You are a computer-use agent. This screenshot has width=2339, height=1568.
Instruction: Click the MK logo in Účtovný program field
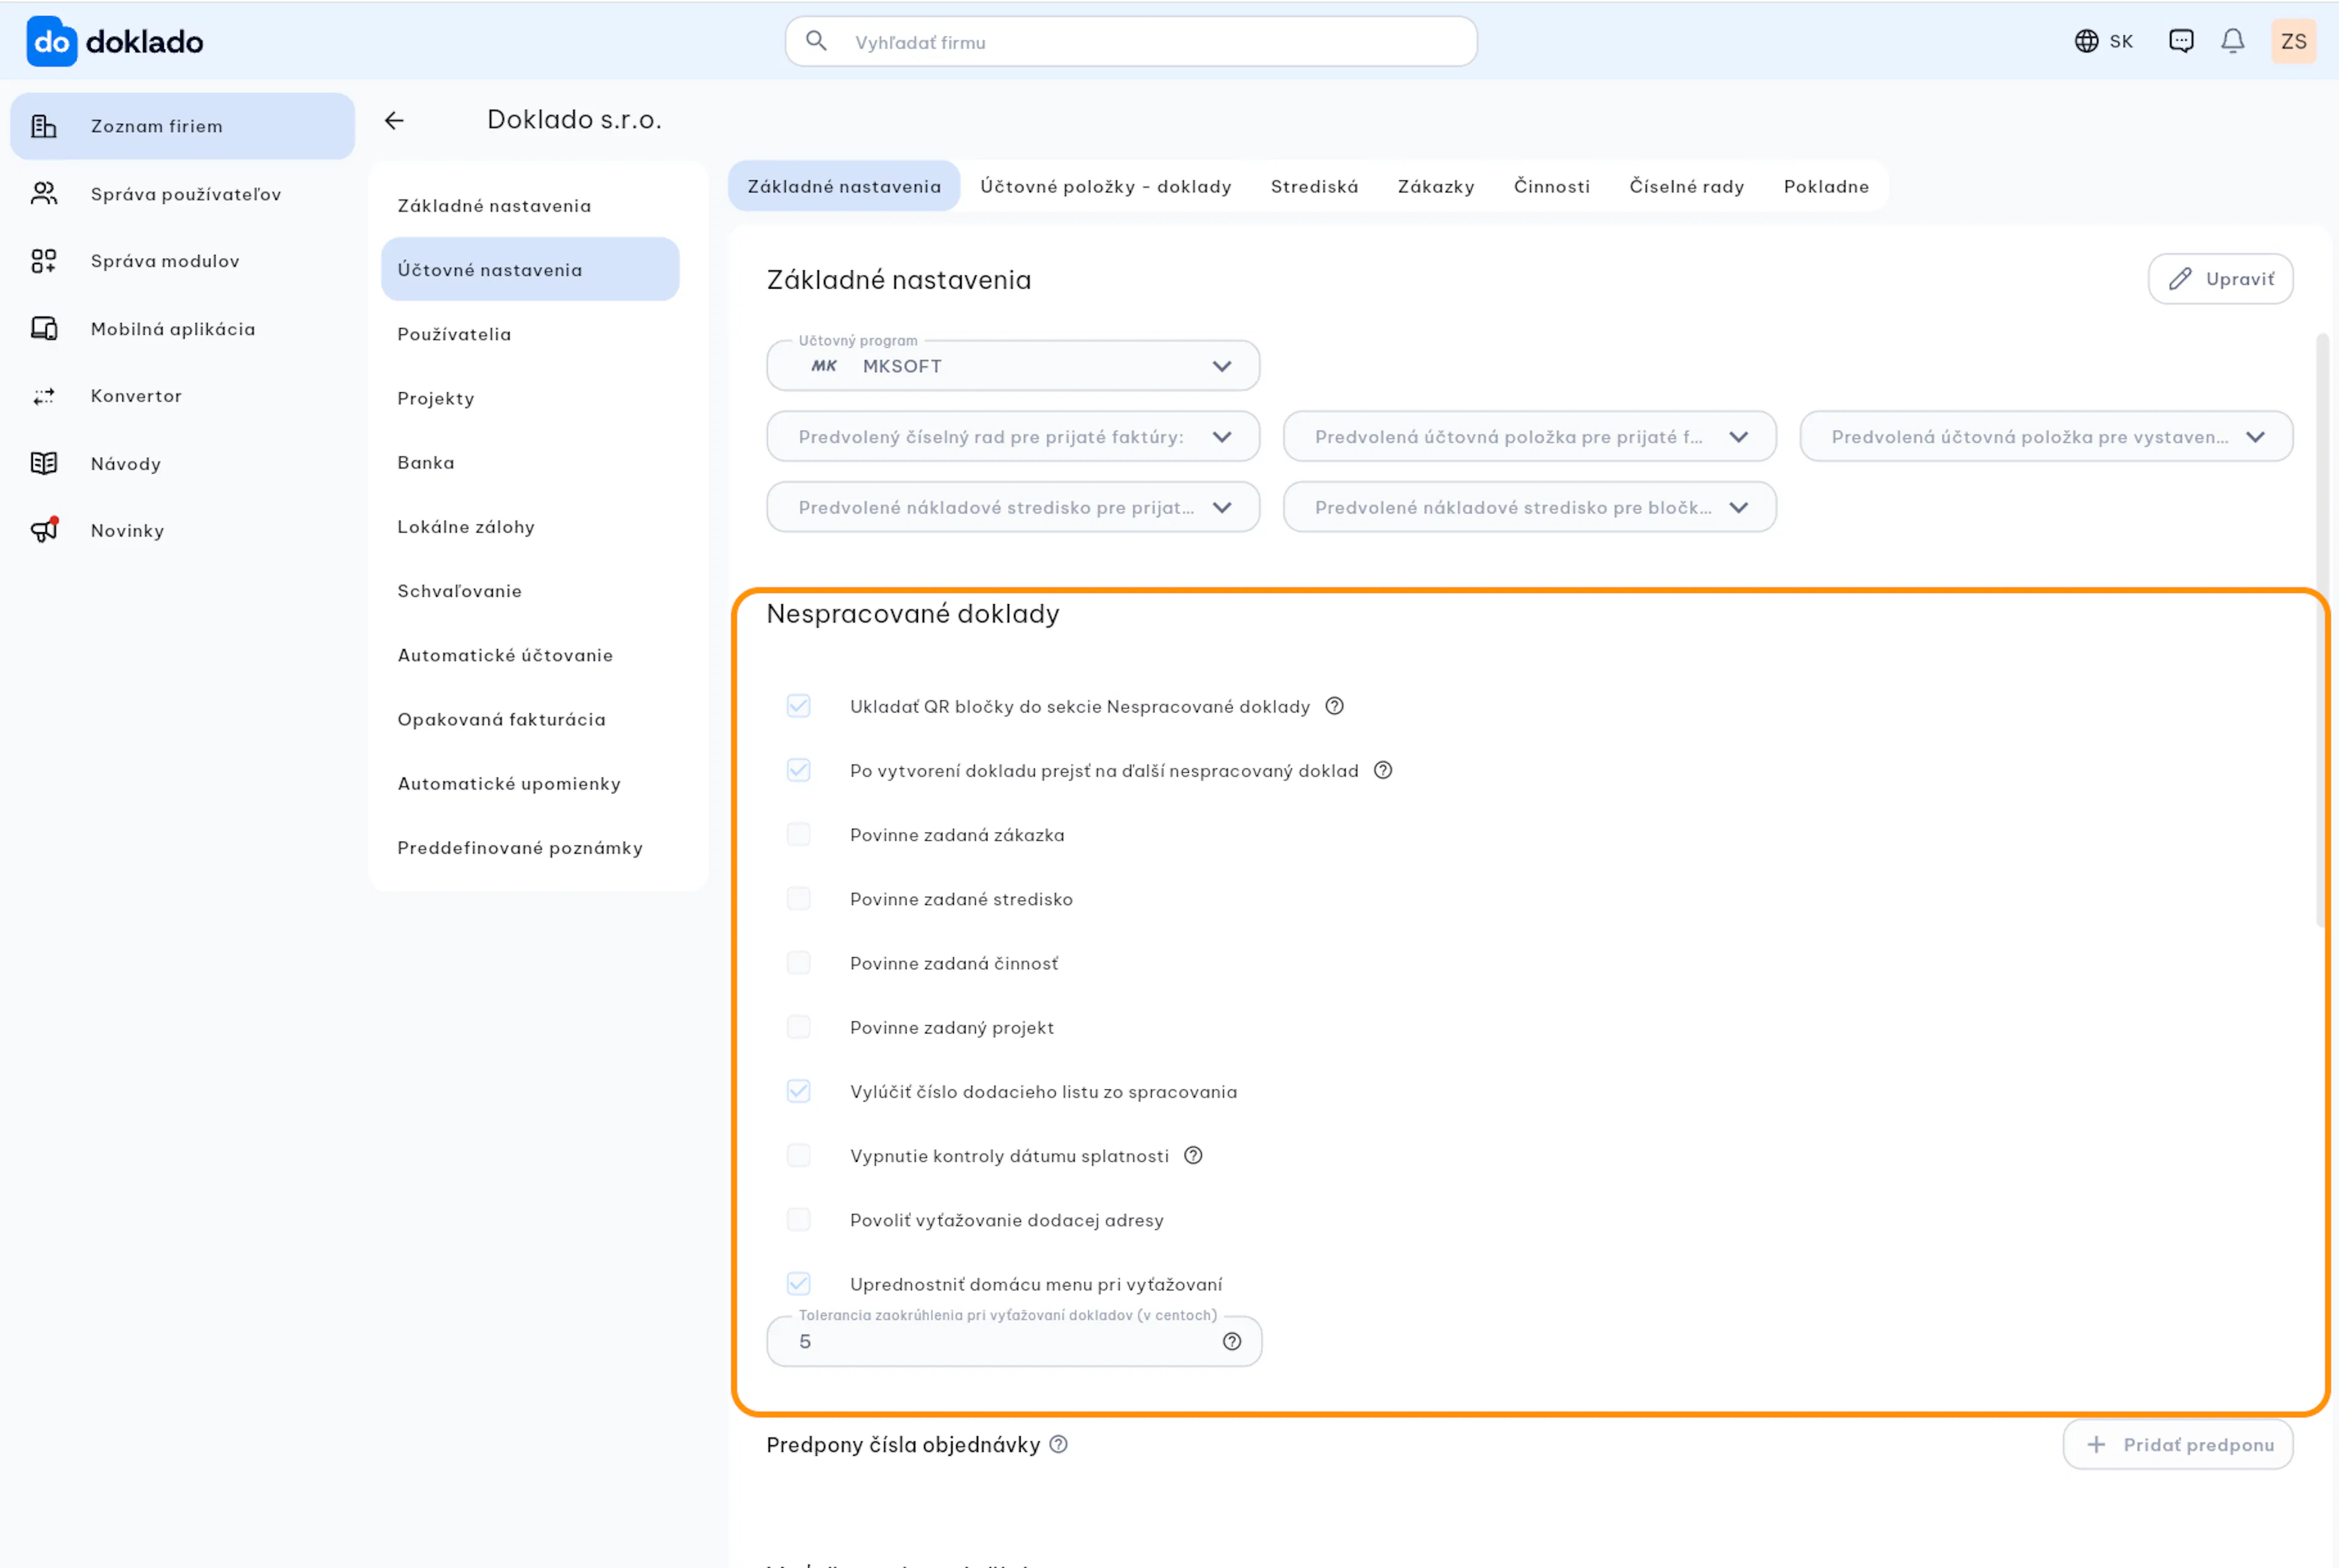pyautogui.click(x=824, y=366)
